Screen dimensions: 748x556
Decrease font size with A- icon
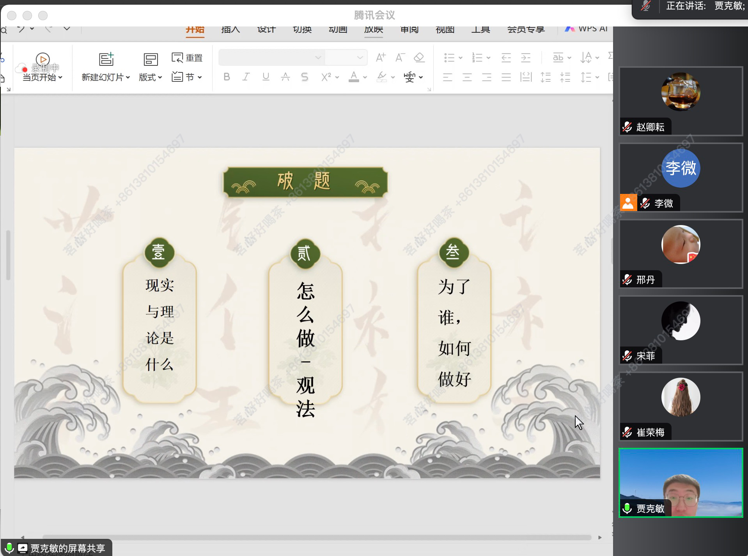[400, 58]
